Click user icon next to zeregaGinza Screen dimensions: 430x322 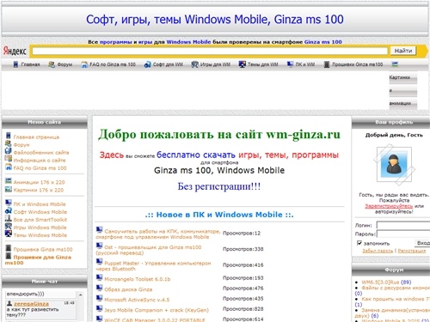point(9,303)
